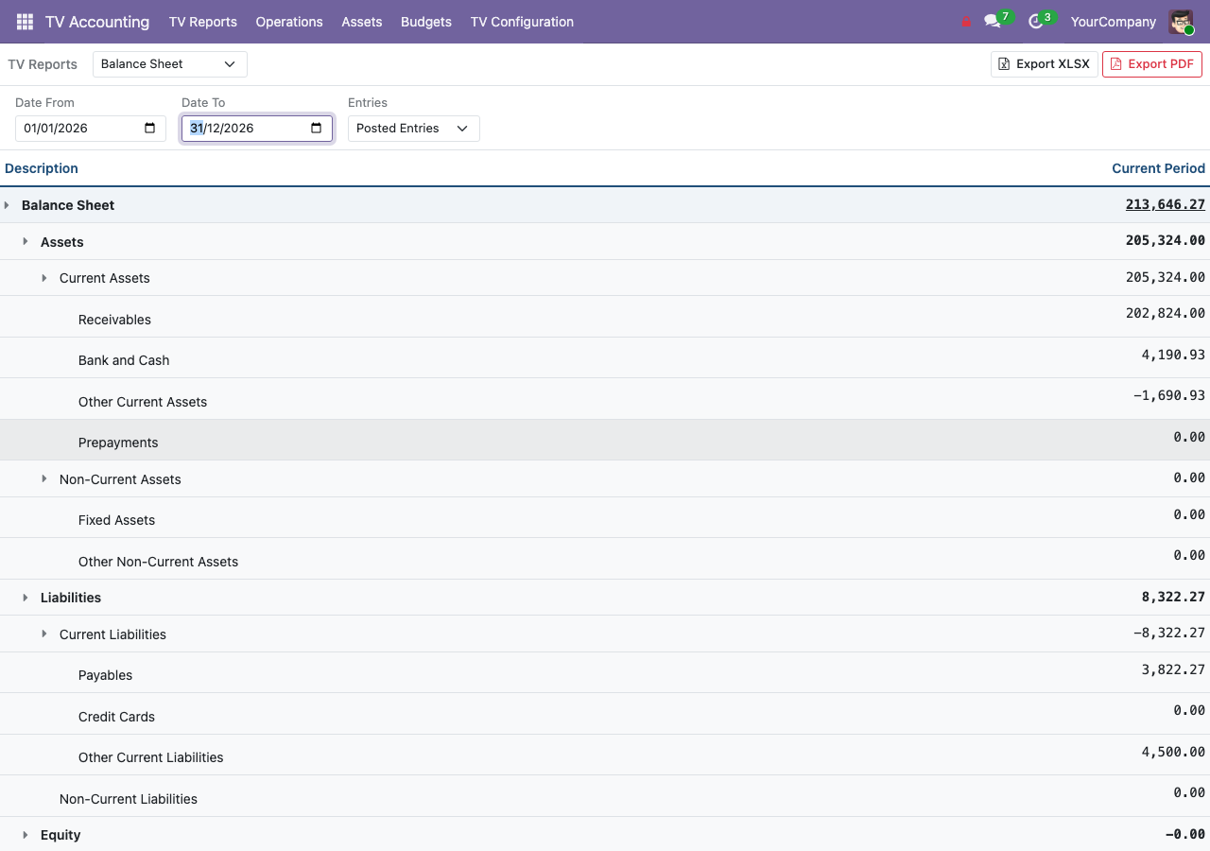Export the report as XLSX

1045,64
